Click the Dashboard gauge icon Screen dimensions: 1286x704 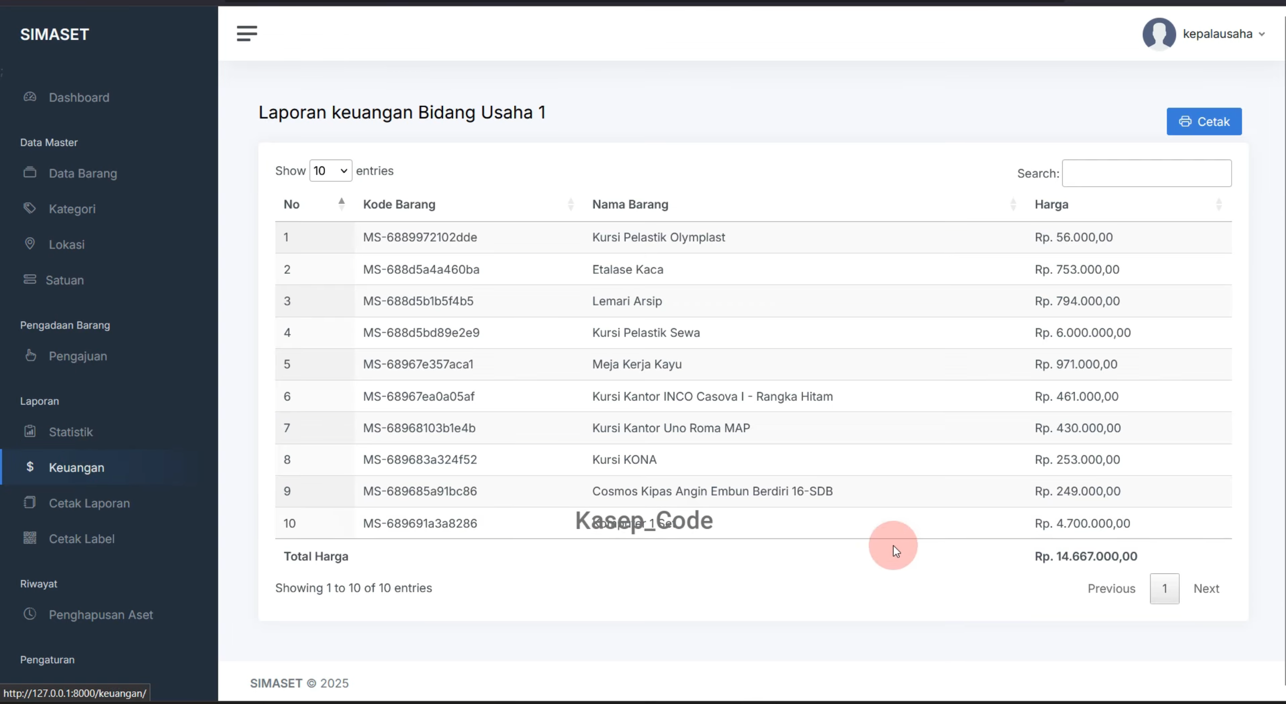30,97
